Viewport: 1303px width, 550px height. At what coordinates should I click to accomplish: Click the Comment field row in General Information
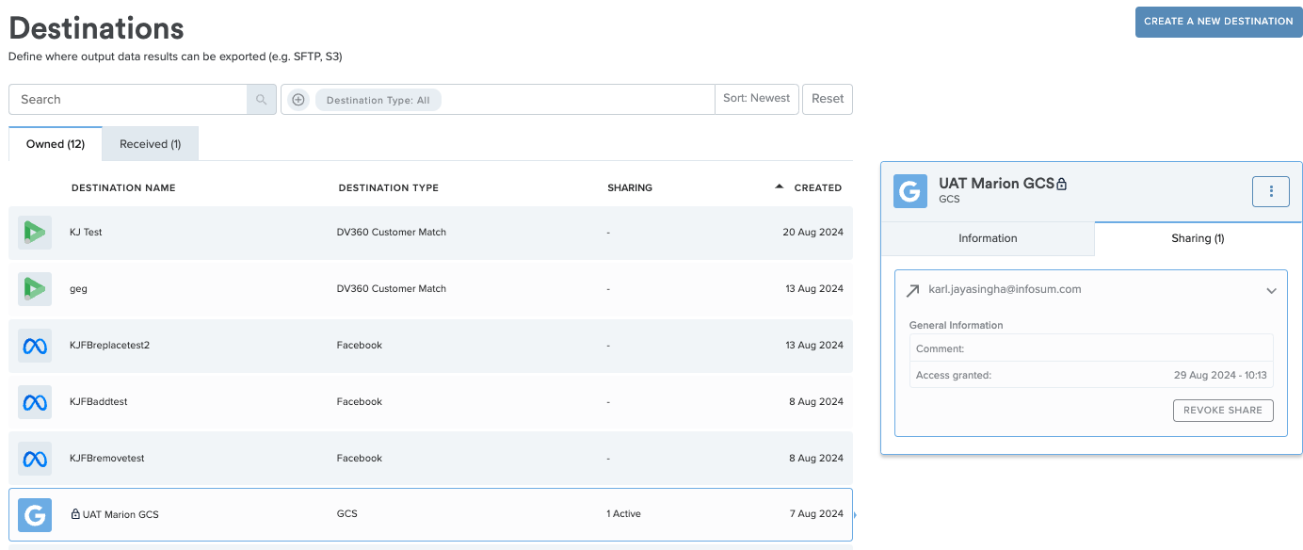click(x=1091, y=348)
